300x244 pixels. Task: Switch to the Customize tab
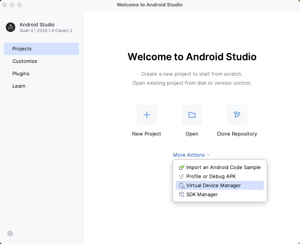coord(41,61)
